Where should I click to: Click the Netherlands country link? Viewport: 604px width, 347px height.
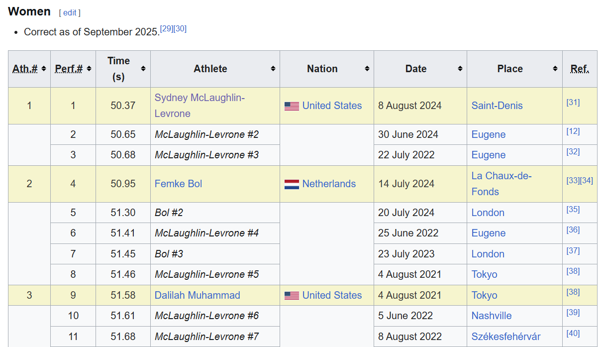click(329, 184)
